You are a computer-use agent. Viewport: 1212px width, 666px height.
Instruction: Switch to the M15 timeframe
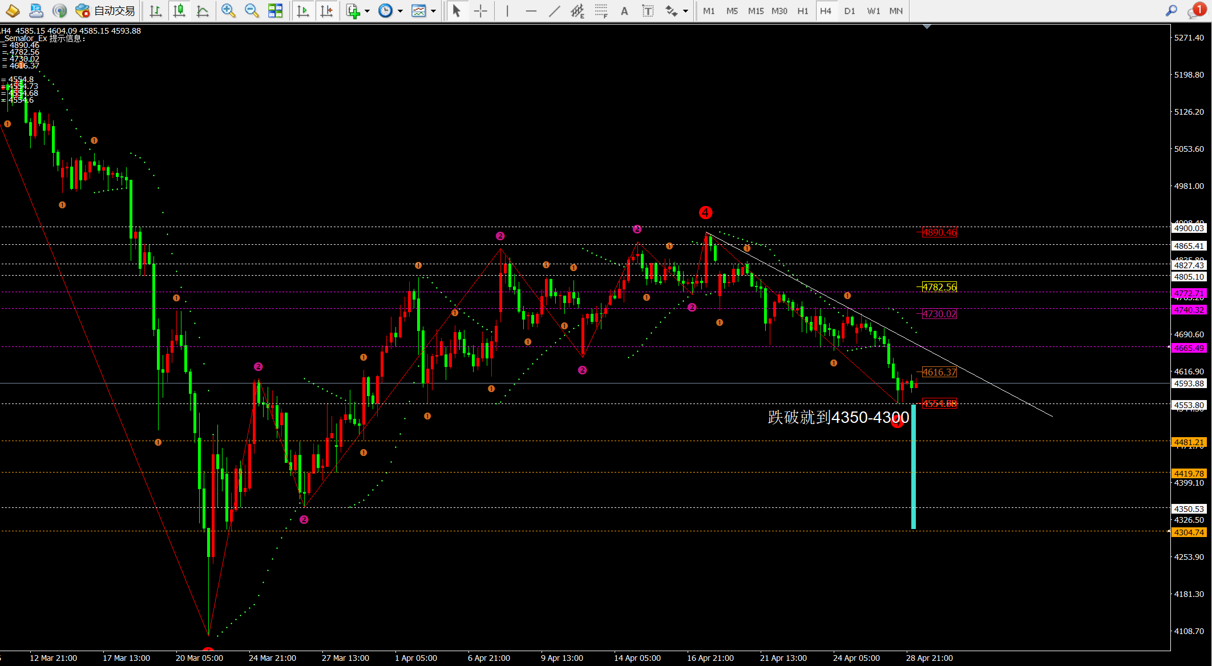(x=756, y=11)
